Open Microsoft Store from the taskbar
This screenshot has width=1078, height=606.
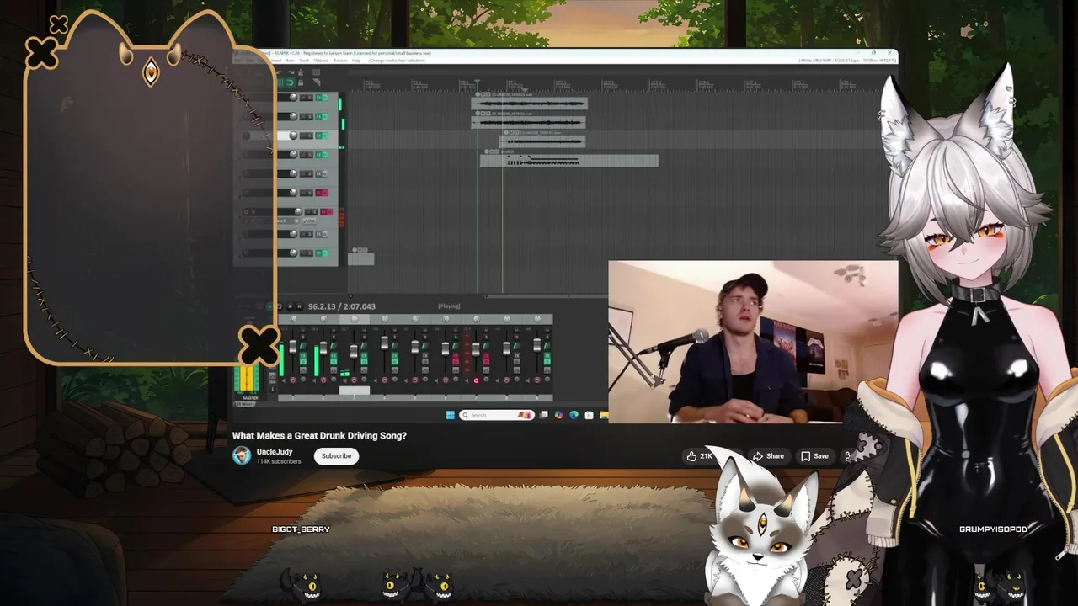click(x=589, y=415)
